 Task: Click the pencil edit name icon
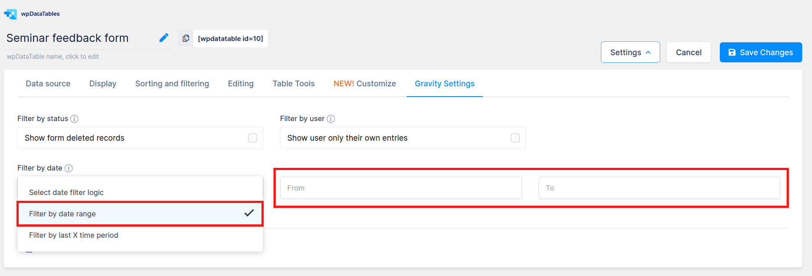click(x=164, y=38)
